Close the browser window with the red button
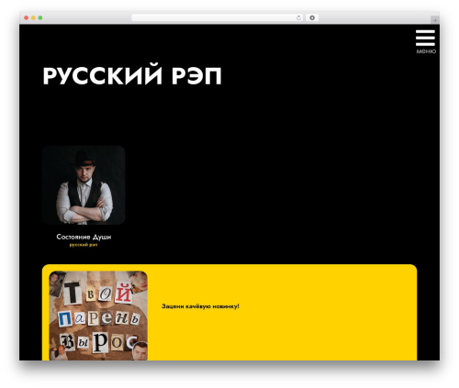 [x=27, y=18]
